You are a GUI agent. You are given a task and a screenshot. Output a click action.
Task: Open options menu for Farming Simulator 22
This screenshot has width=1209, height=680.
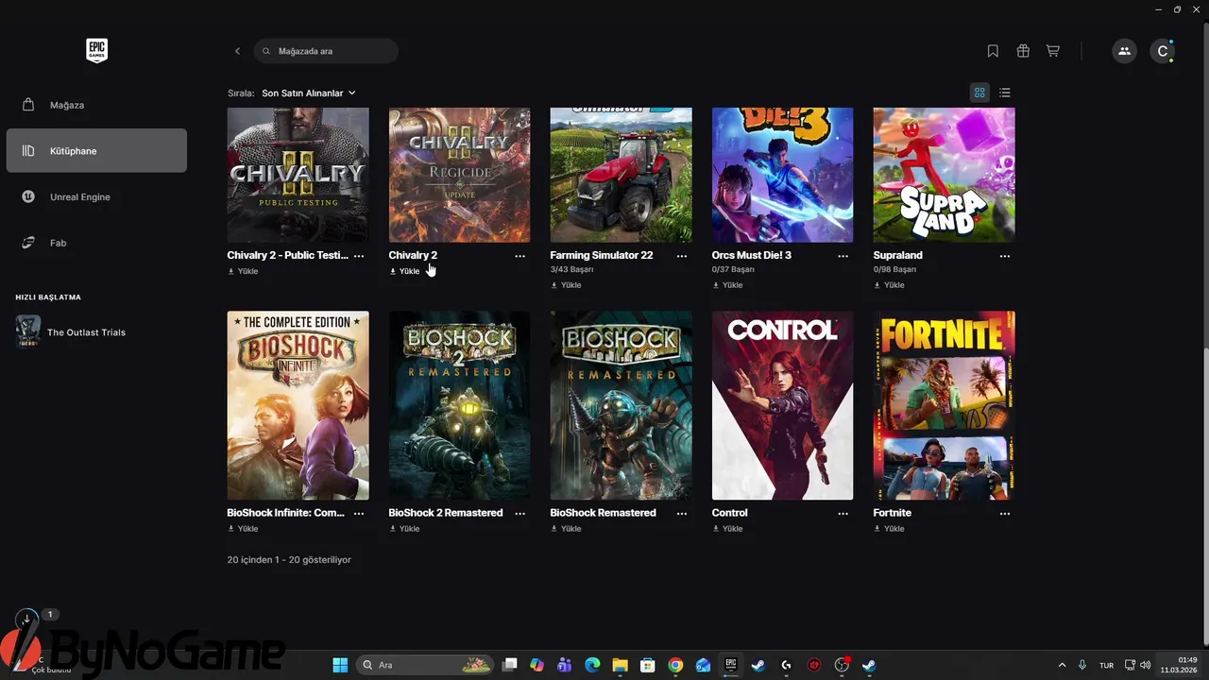682,256
